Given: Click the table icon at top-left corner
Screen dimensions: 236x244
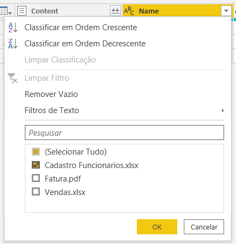Looking at the screenshot, I should 5,11.
